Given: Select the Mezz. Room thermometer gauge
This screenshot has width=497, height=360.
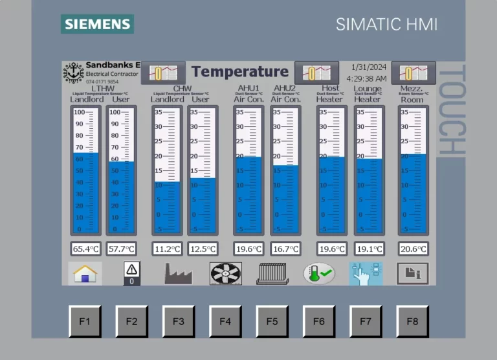Looking at the screenshot, I should [414, 171].
